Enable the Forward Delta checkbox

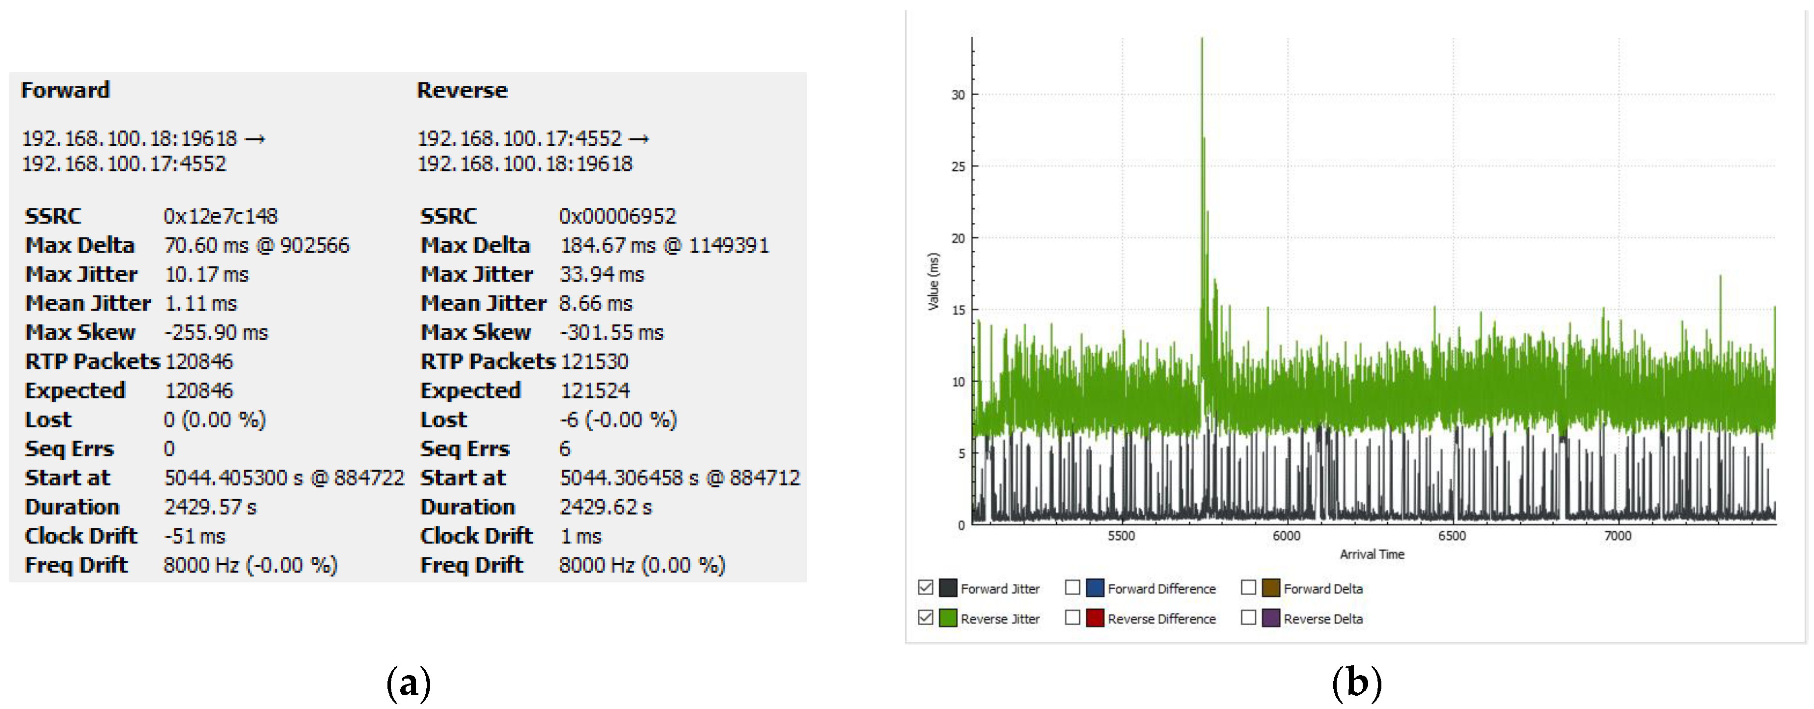(1248, 587)
